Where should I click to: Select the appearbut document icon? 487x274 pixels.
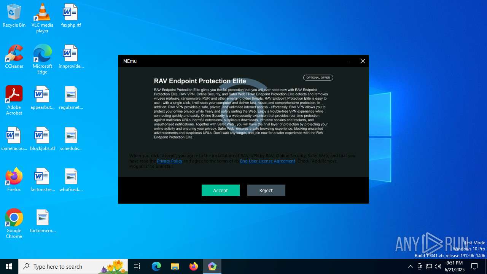(x=42, y=98)
